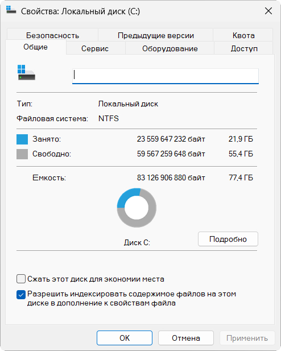Viewport: 281px width, 351px height.
Task: Focus the disk label text field
Action: 166,76
